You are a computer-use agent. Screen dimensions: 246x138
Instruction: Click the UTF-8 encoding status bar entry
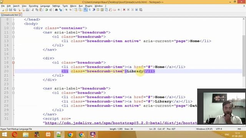219,129
